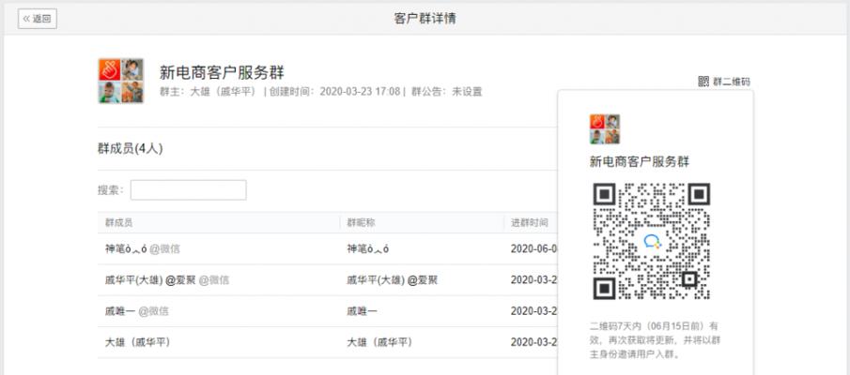Image resolution: width=850 pixels, height=375 pixels.
Task: Click the 进群时间 column header
Action: (x=529, y=222)
